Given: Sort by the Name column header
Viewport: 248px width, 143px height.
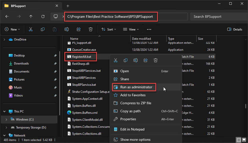Looking at the screenshot, I should 74,39.
